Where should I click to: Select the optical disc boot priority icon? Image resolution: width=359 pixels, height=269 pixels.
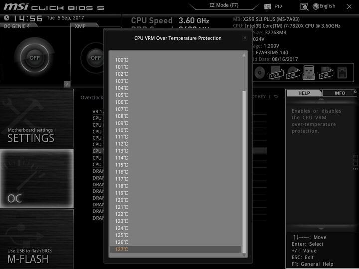[x=260, y=73]
